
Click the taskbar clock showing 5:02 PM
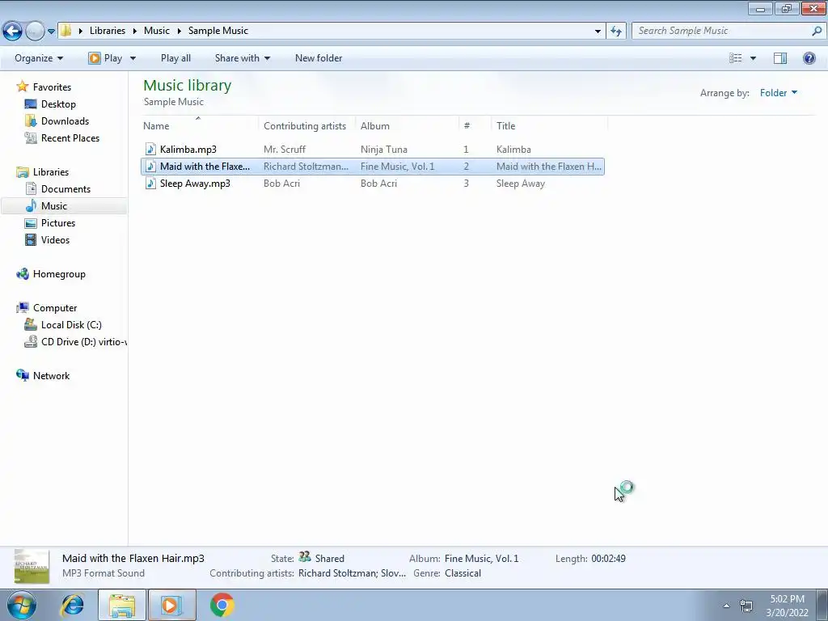click(x=787, y=606)
